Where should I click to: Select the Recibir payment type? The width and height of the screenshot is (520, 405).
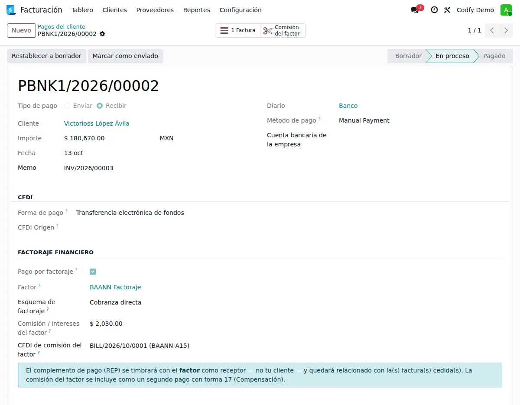point(100,106)
